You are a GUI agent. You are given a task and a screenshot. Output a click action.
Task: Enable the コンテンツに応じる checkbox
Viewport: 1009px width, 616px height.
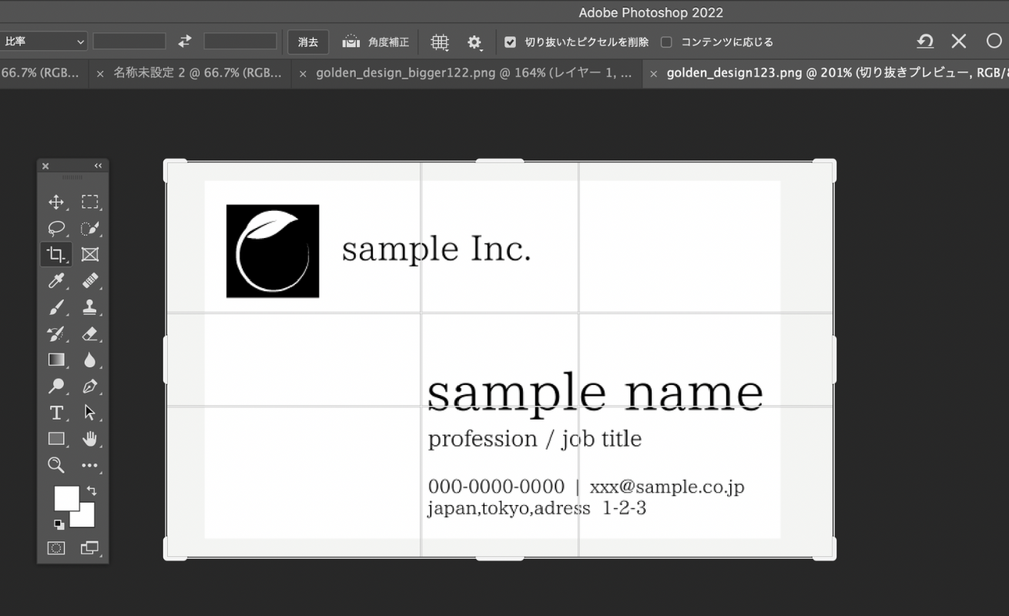click(x=667, y=42)
